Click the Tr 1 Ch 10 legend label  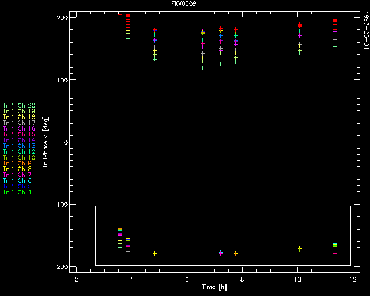point(18,157)
